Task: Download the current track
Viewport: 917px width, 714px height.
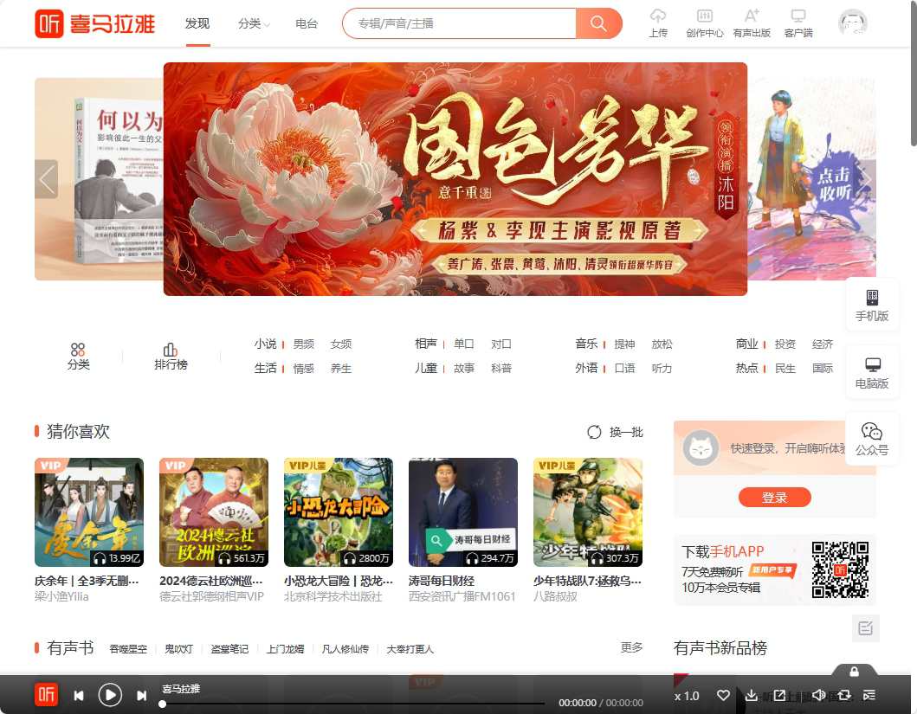Action: tap(752, 695)
